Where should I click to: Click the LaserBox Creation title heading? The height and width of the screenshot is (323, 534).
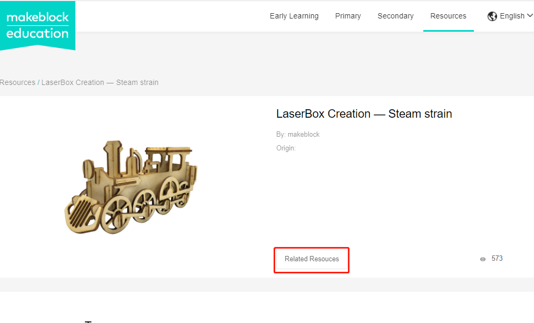click(x=364, y=114)
